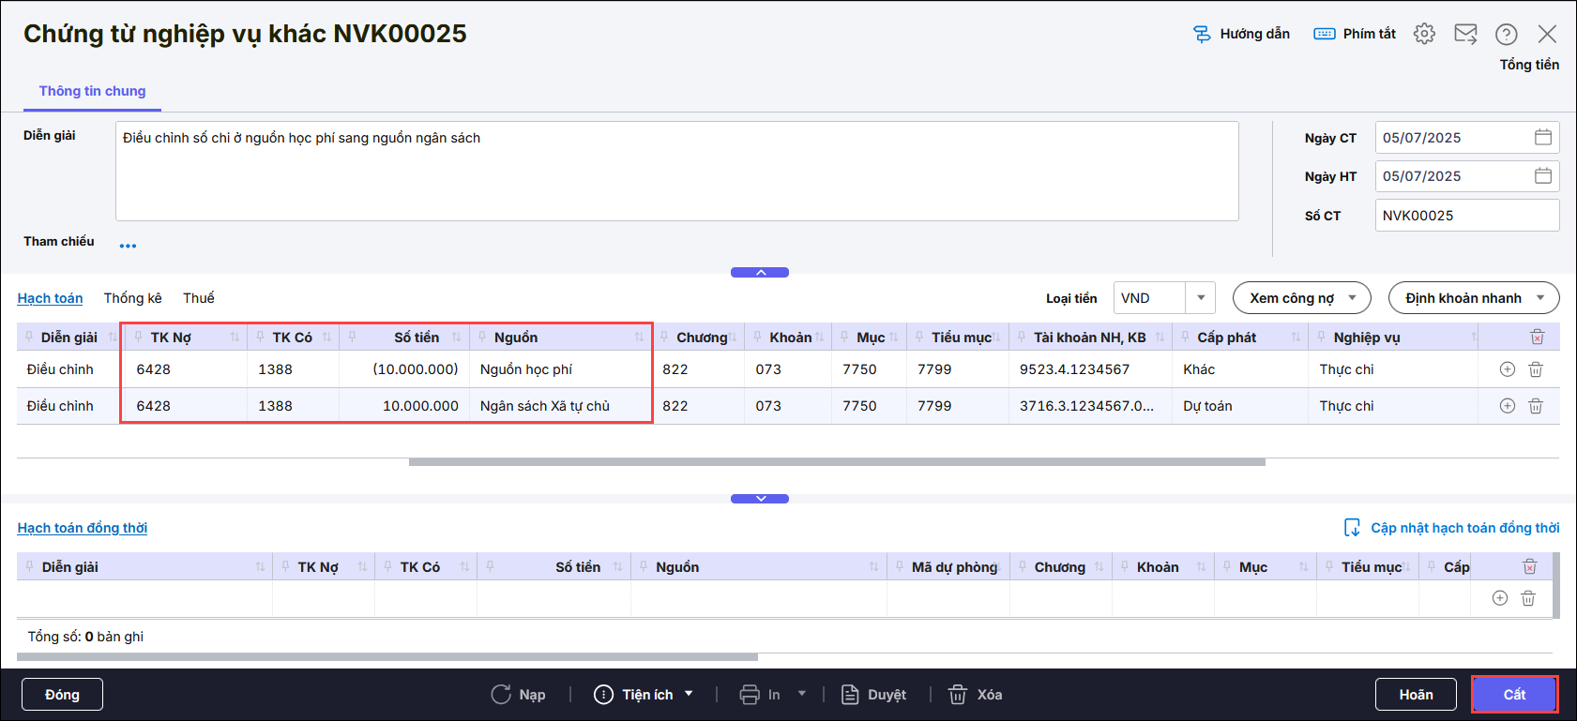
Task: Collapse the general info panel chevron
Action: pos(760,273)
